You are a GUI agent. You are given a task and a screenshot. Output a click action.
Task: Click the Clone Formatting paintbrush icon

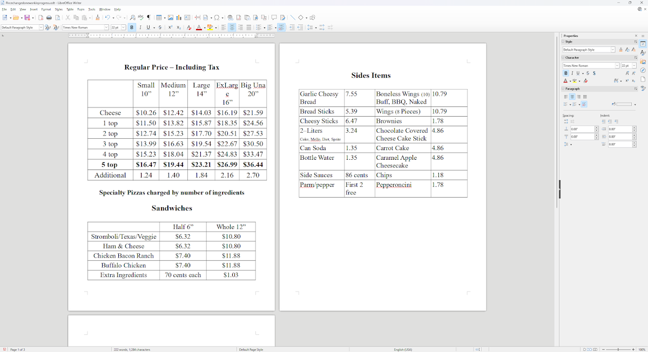pyautogui.click(x=97, y=18)
